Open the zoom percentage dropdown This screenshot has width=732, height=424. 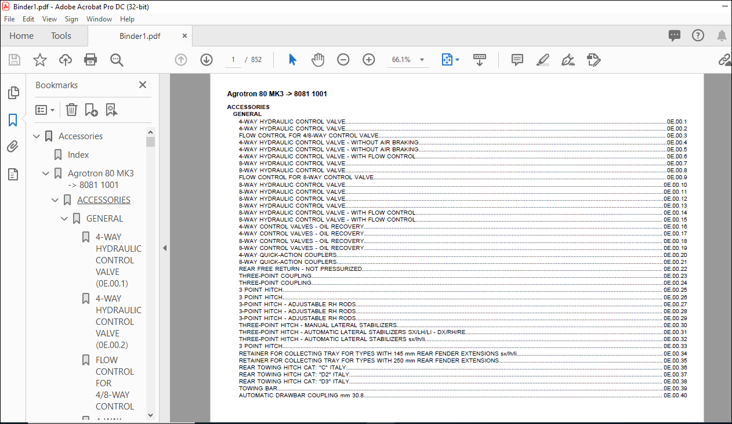[422, 60]
